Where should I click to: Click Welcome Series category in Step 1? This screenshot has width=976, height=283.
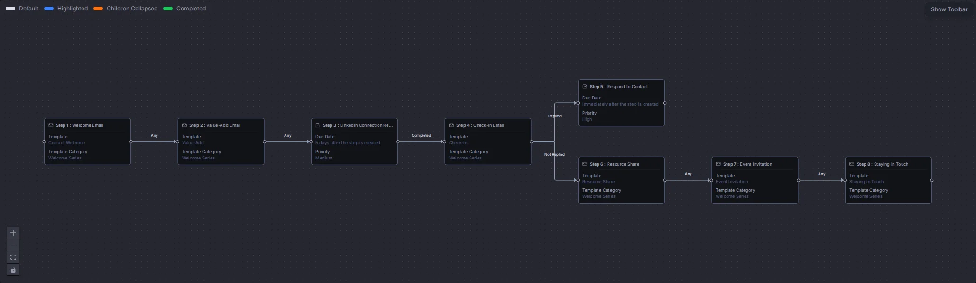[x=65, y=158]
